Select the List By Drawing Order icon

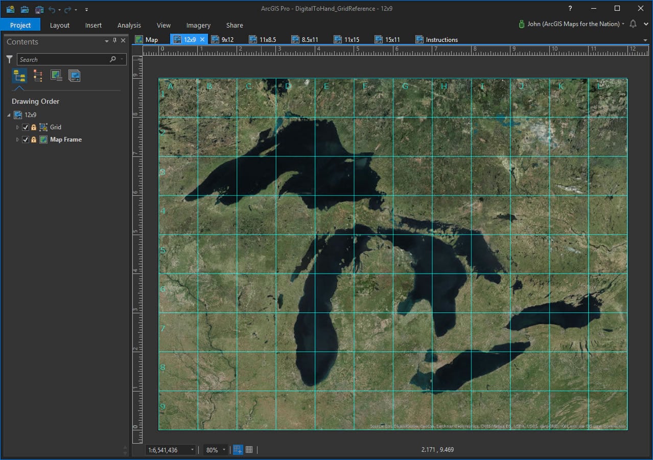(20, 76)
